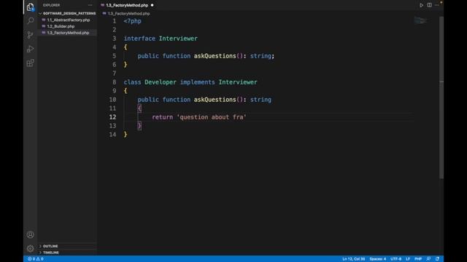The image size is (467, 262).
Task: Open the editor More Actions ellipsis
Action: [x=436, y=5]
